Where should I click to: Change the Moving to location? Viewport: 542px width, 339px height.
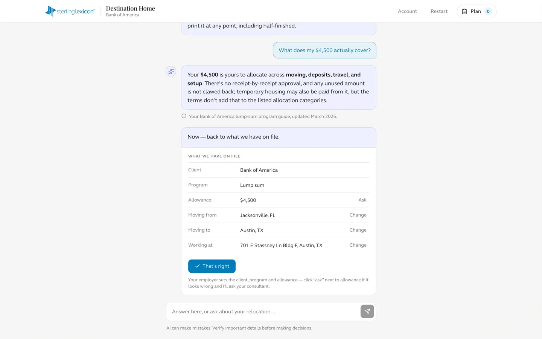point(358,230)
